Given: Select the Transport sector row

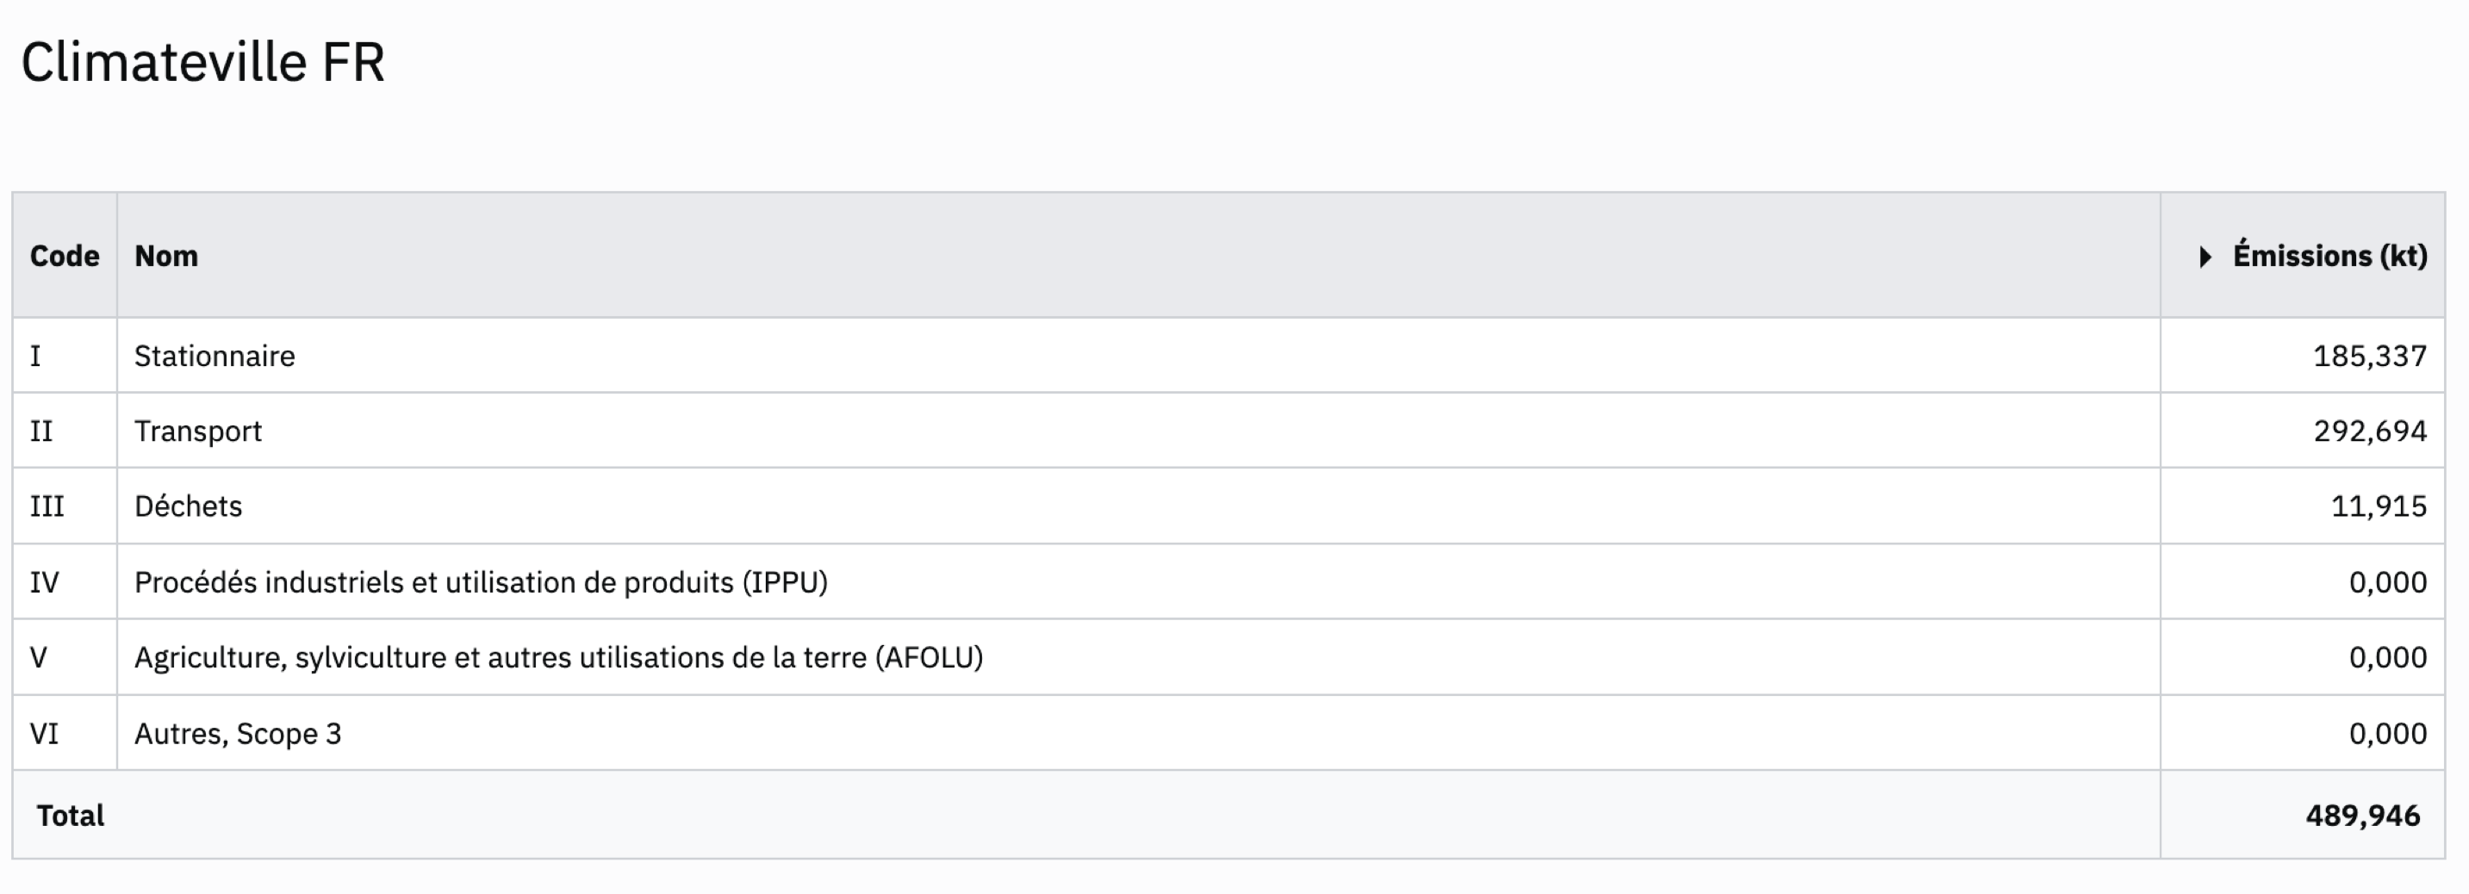Looking at the screenshot, I should coord(1228,431).
